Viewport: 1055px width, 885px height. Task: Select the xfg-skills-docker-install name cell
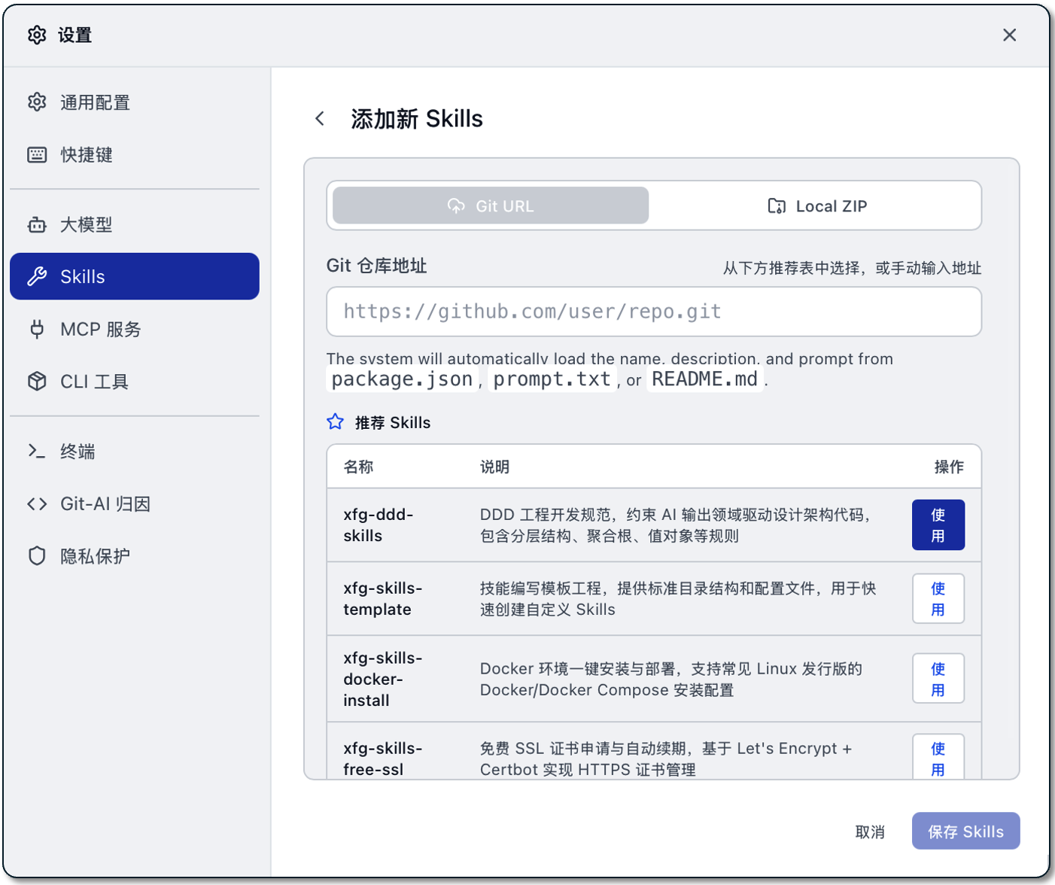(x=383, y=680)
